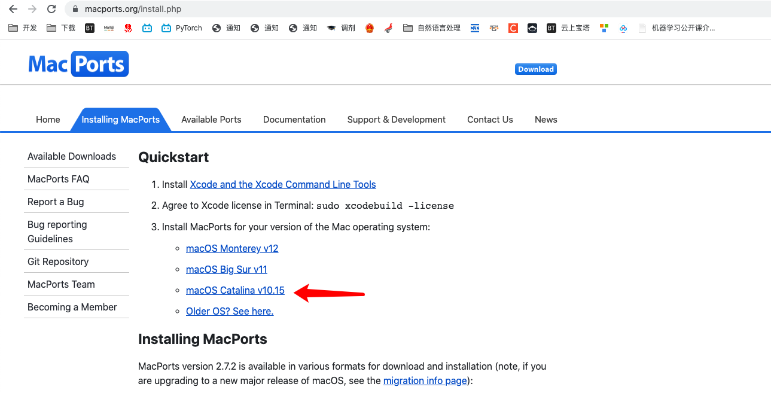Click the macOS Monterey v12 link

[232, 248]
